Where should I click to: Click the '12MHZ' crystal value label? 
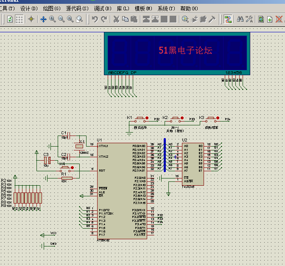click(x=84, y=153)
